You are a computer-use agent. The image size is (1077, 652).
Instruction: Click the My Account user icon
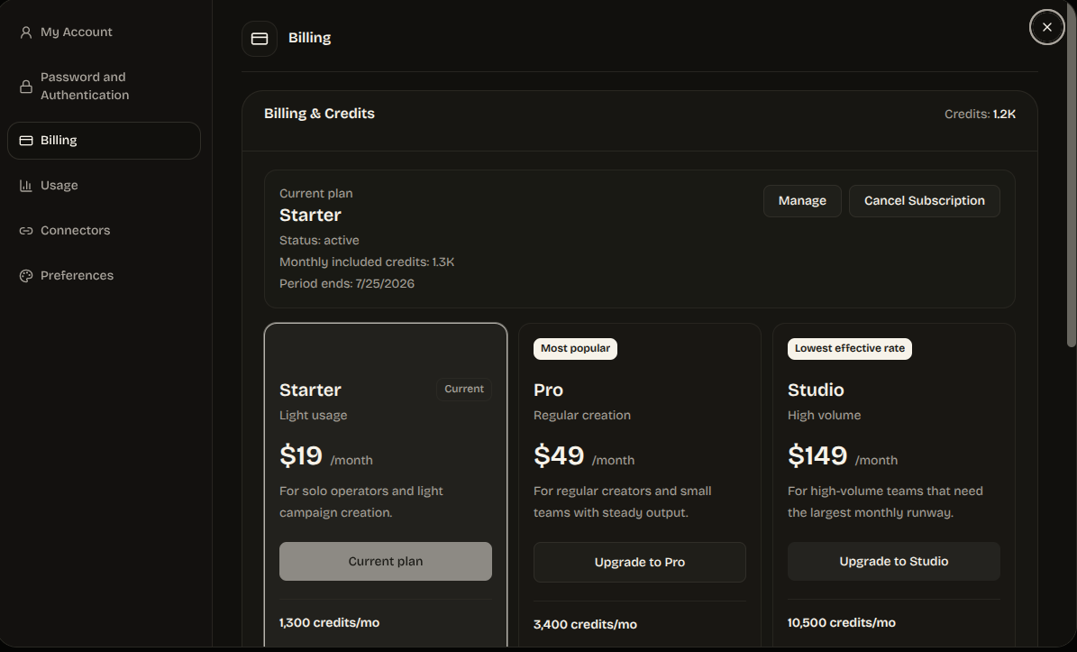click(x=26, y=32)
